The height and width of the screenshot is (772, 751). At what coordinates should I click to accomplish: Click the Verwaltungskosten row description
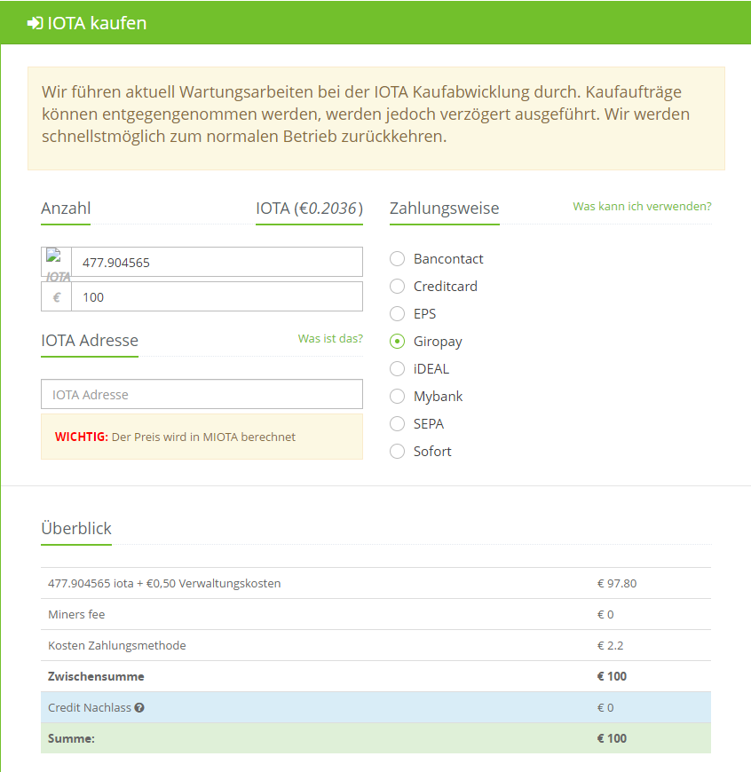point(164,583)
